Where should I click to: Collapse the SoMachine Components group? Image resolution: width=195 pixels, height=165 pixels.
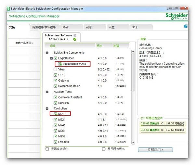tap(47, 53)
